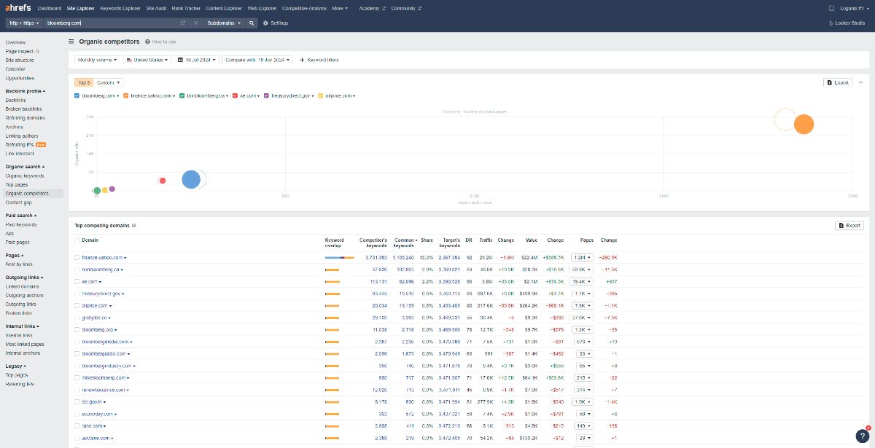Open Content gap in sidebar
Image resolution: width=875 pixels, height=448 pixels.
tap(18, 203)
